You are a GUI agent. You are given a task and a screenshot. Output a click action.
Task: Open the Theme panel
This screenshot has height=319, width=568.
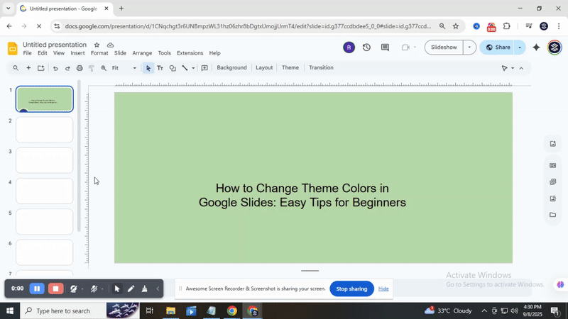[290, 67]
